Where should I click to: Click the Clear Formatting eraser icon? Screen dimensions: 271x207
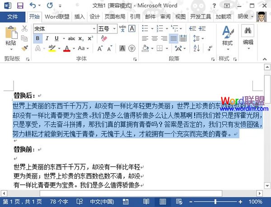[104, 38]
